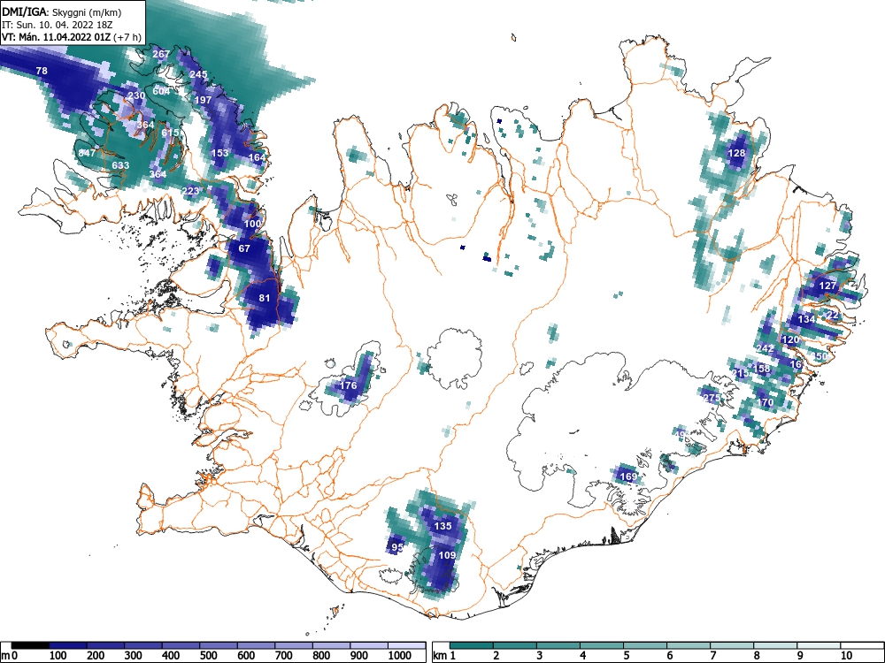Click the map visibility value '158'

(x=762, y=369)
